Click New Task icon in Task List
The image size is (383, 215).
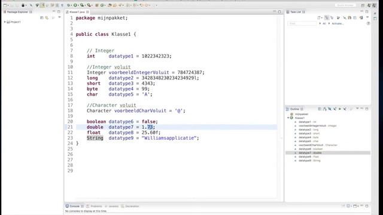pos(319,17)
